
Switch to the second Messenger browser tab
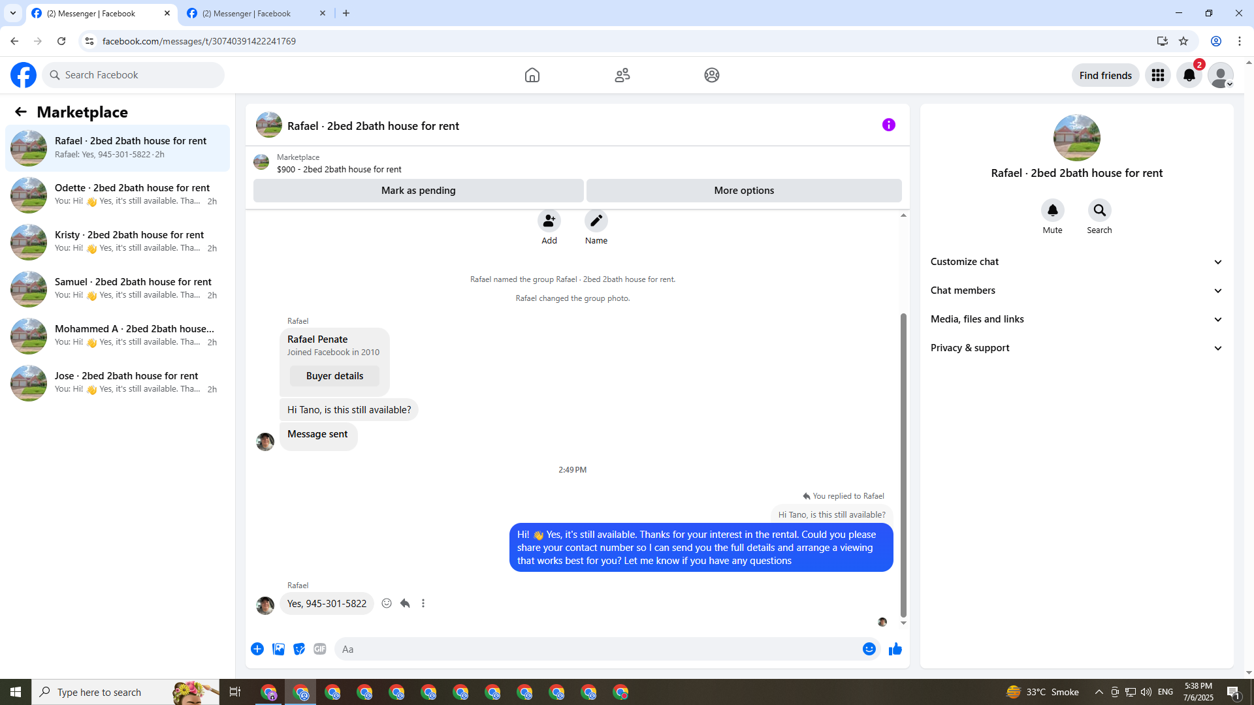click(x=256, y=14)
